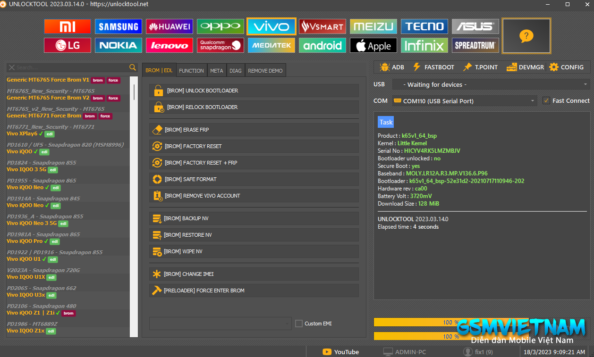Image resolution: width=594 pixels, height=357 pixels.
Task: Click the Infinix brand tile
Action: coord(424,45)
